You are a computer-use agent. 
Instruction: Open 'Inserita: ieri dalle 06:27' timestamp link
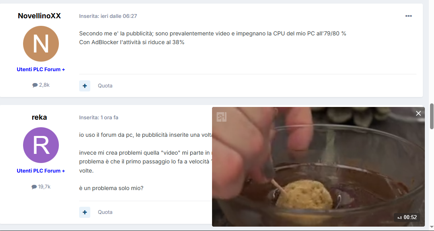tap(108, 16)
